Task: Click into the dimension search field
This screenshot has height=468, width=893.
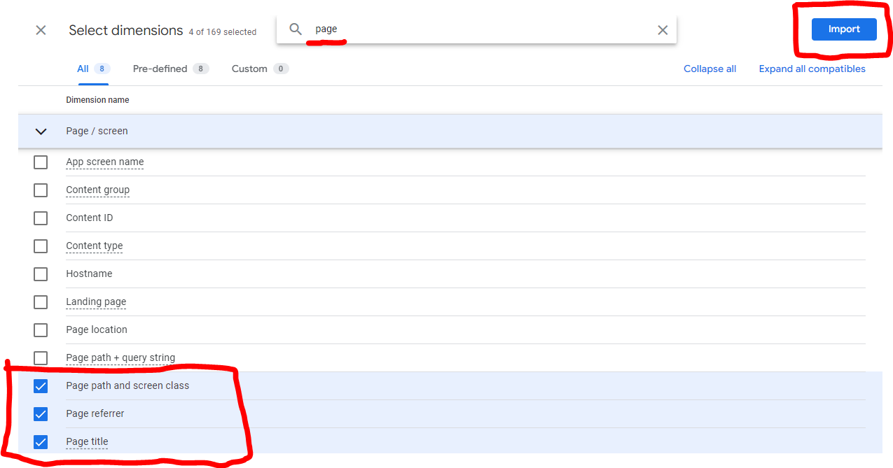Action: [476, 29]
